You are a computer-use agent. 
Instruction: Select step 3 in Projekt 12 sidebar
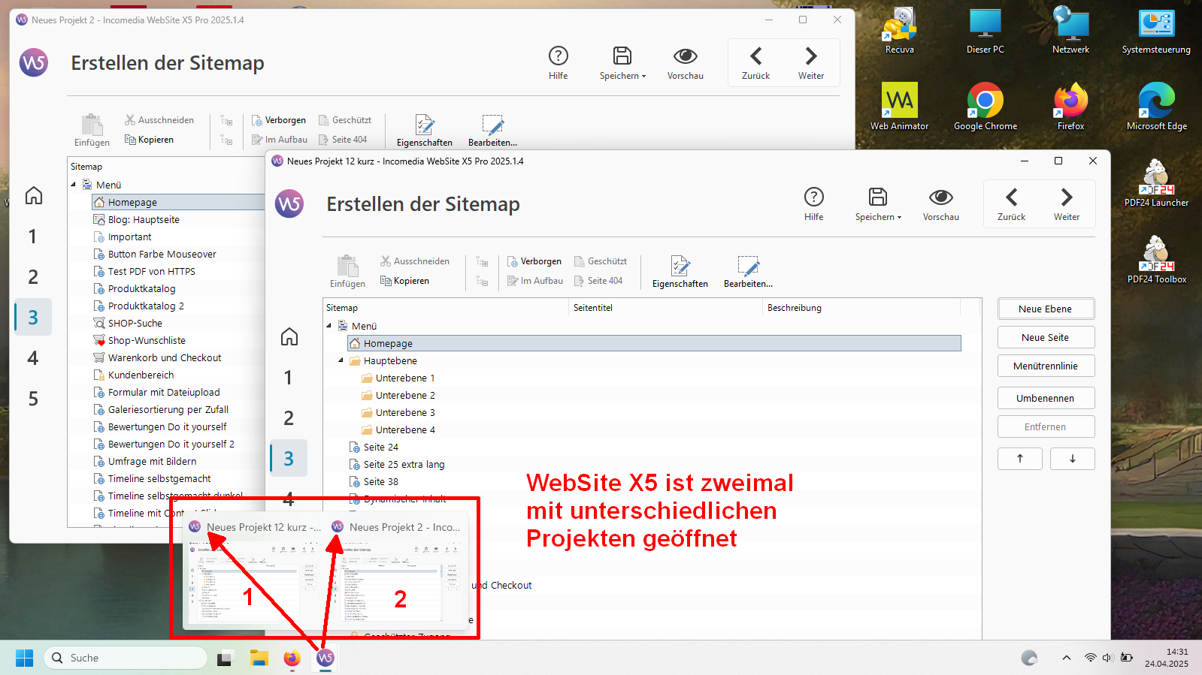pos(289,458)
